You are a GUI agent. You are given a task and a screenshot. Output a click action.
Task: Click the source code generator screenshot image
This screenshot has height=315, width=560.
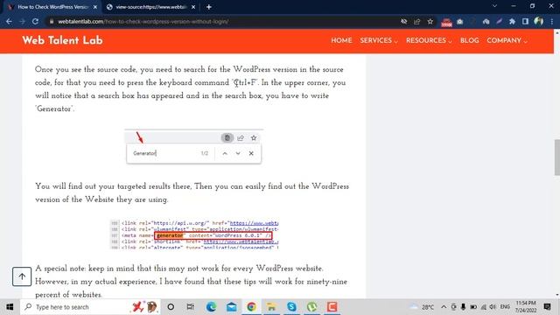pos(194,234)
